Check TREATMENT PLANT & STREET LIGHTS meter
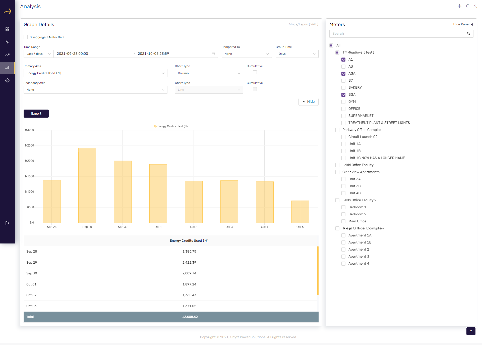Image resolution: width=482 pixels, height=345 pixels. (343, 123)
